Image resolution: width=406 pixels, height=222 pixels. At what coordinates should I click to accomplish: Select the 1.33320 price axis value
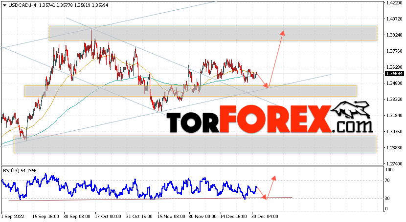[394, 100]
